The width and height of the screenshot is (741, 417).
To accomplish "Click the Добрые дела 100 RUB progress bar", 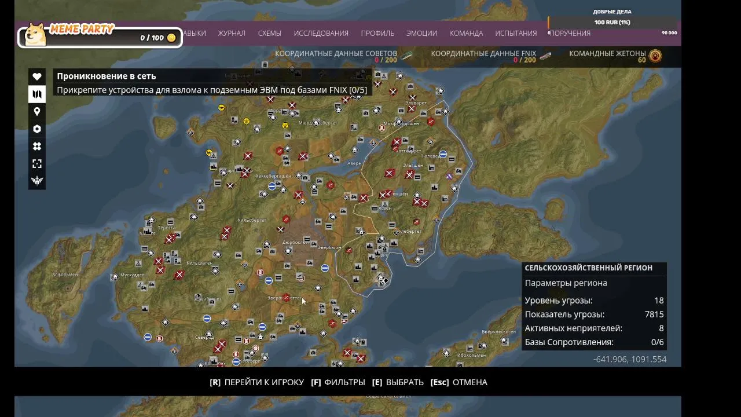I will click(612, 23).
